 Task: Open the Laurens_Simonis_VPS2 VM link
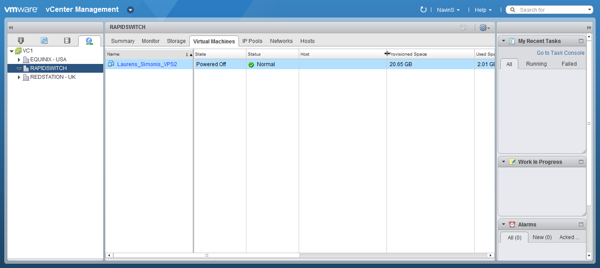click(x=147, y=64)
